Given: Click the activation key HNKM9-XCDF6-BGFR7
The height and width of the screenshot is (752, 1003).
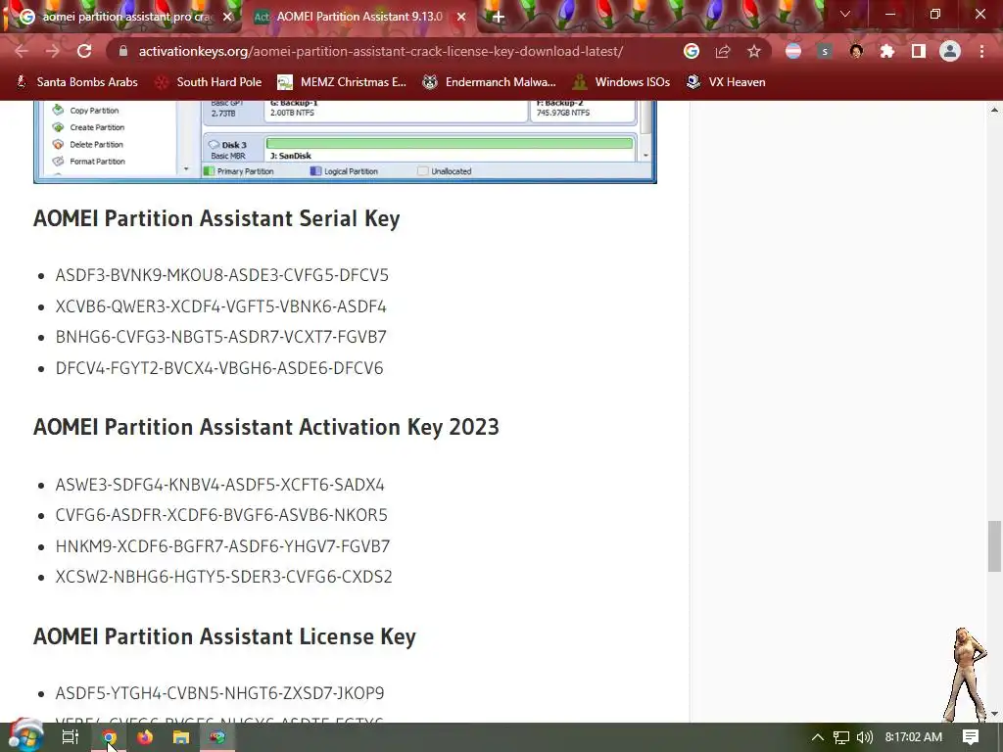Looking at the screenshot, I should pyautogui.click(x=222, y=546).
